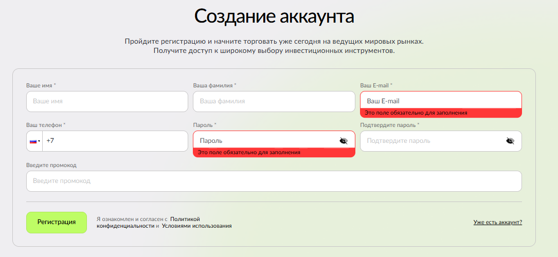Click the Введите промокод input box
Image resolution: width=558 pixels, height=257 pixels.
click(274, 181)
